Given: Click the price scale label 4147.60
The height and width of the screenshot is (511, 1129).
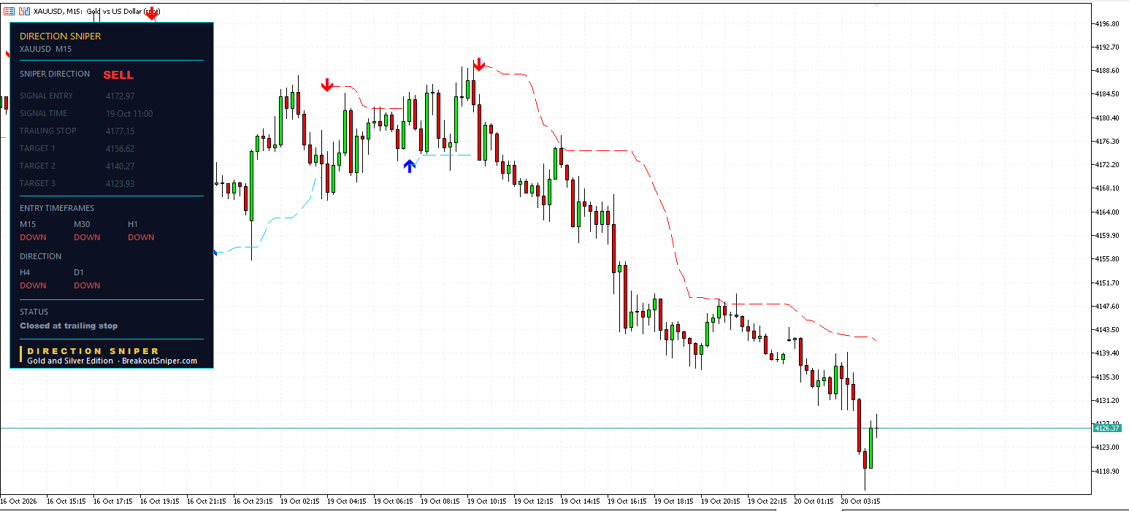Looking at the screenshot, I should (x=1107, y=306).
